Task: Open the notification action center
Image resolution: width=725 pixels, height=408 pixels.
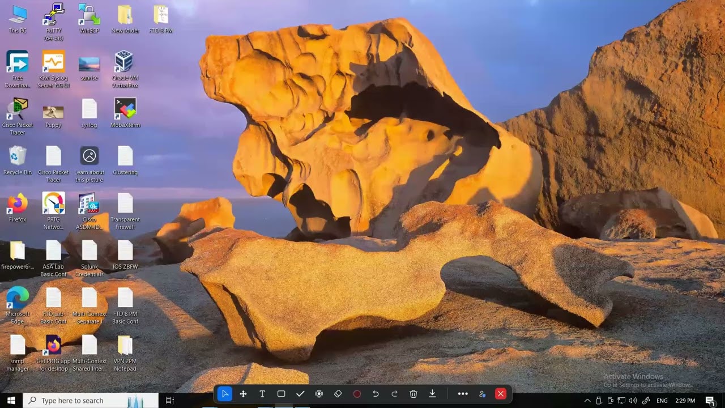Action: click(x=710, y=401)
